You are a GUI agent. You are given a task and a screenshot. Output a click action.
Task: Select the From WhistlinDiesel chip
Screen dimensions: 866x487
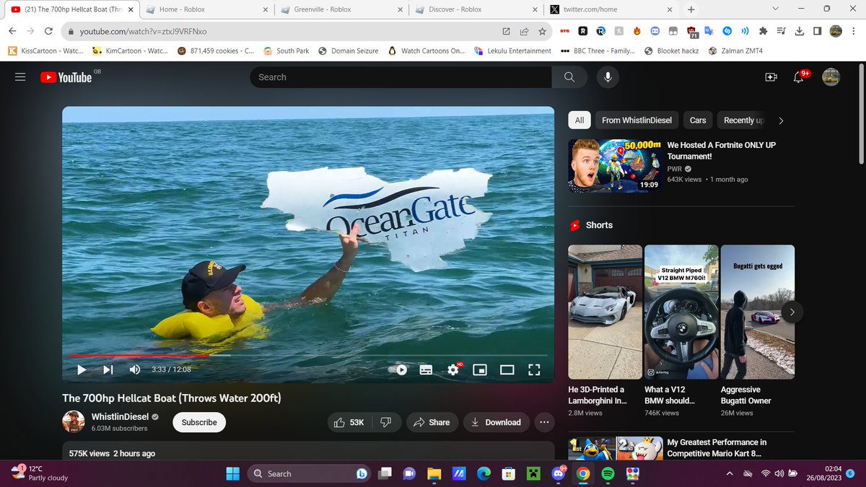(637, 120)
